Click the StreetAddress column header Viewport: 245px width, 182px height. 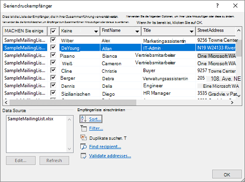[x=215, y=31]
